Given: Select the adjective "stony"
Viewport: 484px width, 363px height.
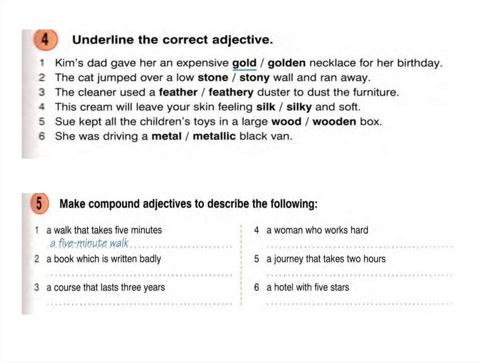Looking at the screenshot, I should click(x=254, y=77).
